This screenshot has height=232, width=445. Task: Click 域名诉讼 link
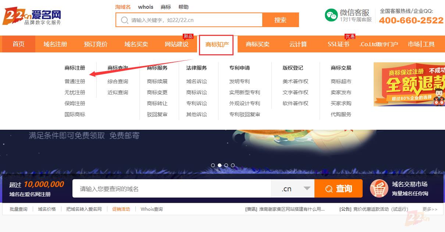[x=196, y=81]
